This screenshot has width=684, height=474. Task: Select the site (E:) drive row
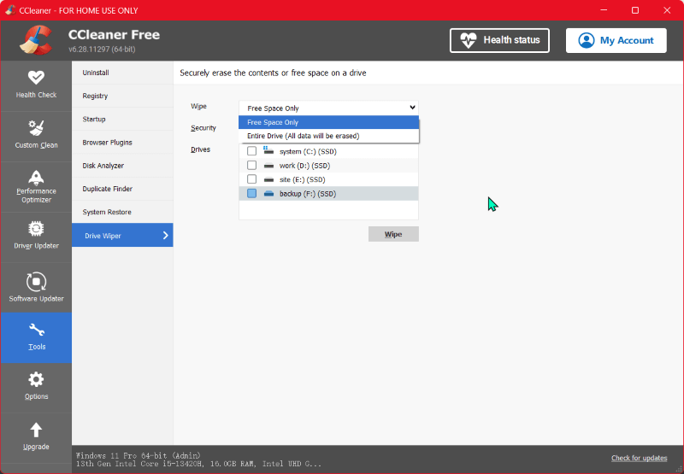coord(304,179)
